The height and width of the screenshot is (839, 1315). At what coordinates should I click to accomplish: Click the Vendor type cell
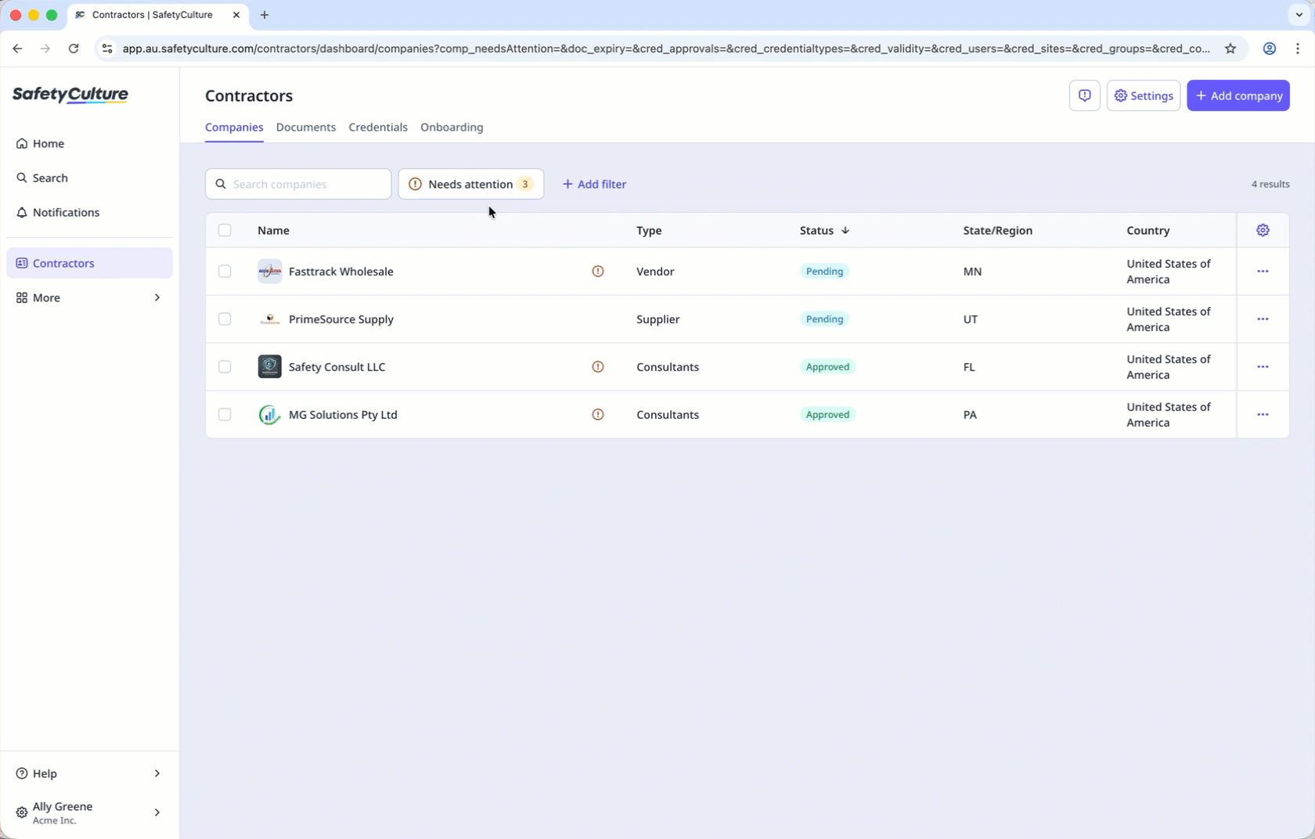pyautogui.click(x=655, y=272)
